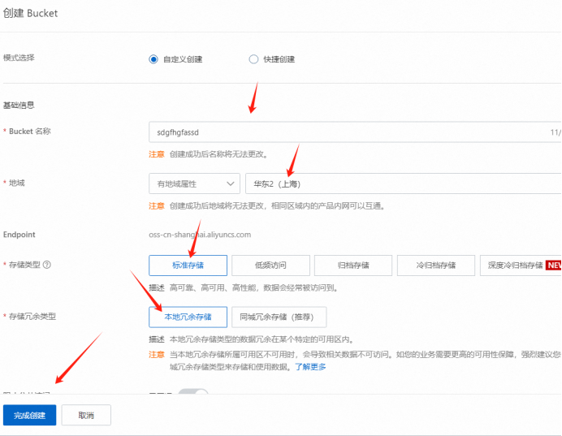Select 本地冗余存储 redundancy type
This screenshot has width=562, height=436.
[x=188, y=317]
